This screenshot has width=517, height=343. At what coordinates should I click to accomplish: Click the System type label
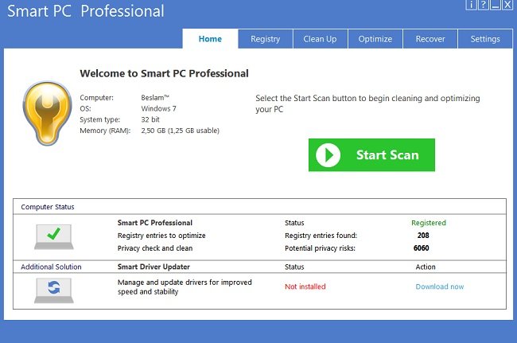(x=100, y=119)
